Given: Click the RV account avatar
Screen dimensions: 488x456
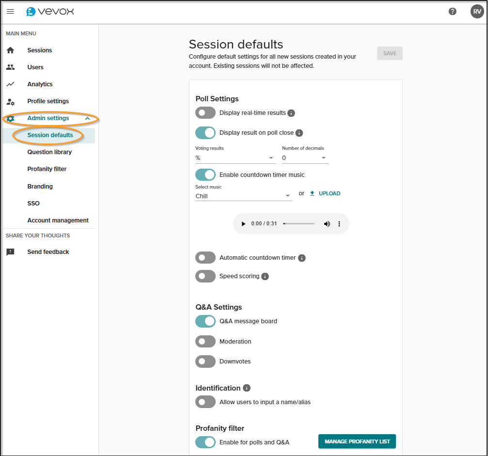Looking at the screenshot, I should (476, 11).
